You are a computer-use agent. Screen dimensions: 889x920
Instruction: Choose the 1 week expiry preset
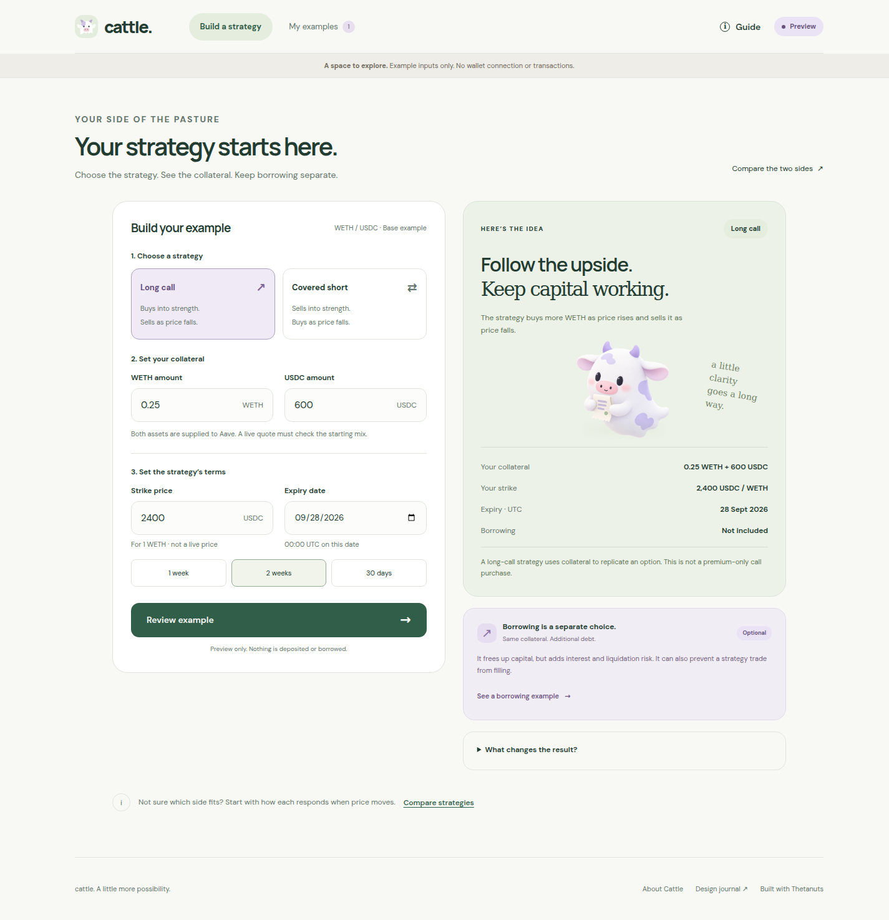(178, 573)
